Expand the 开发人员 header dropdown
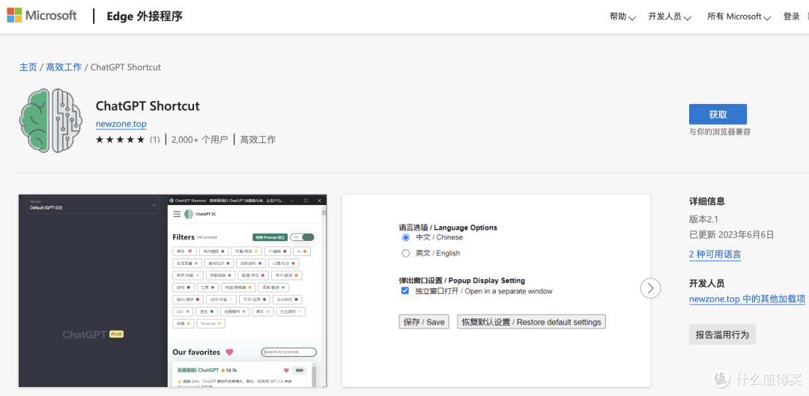The image size is (809, 396). 670,16
